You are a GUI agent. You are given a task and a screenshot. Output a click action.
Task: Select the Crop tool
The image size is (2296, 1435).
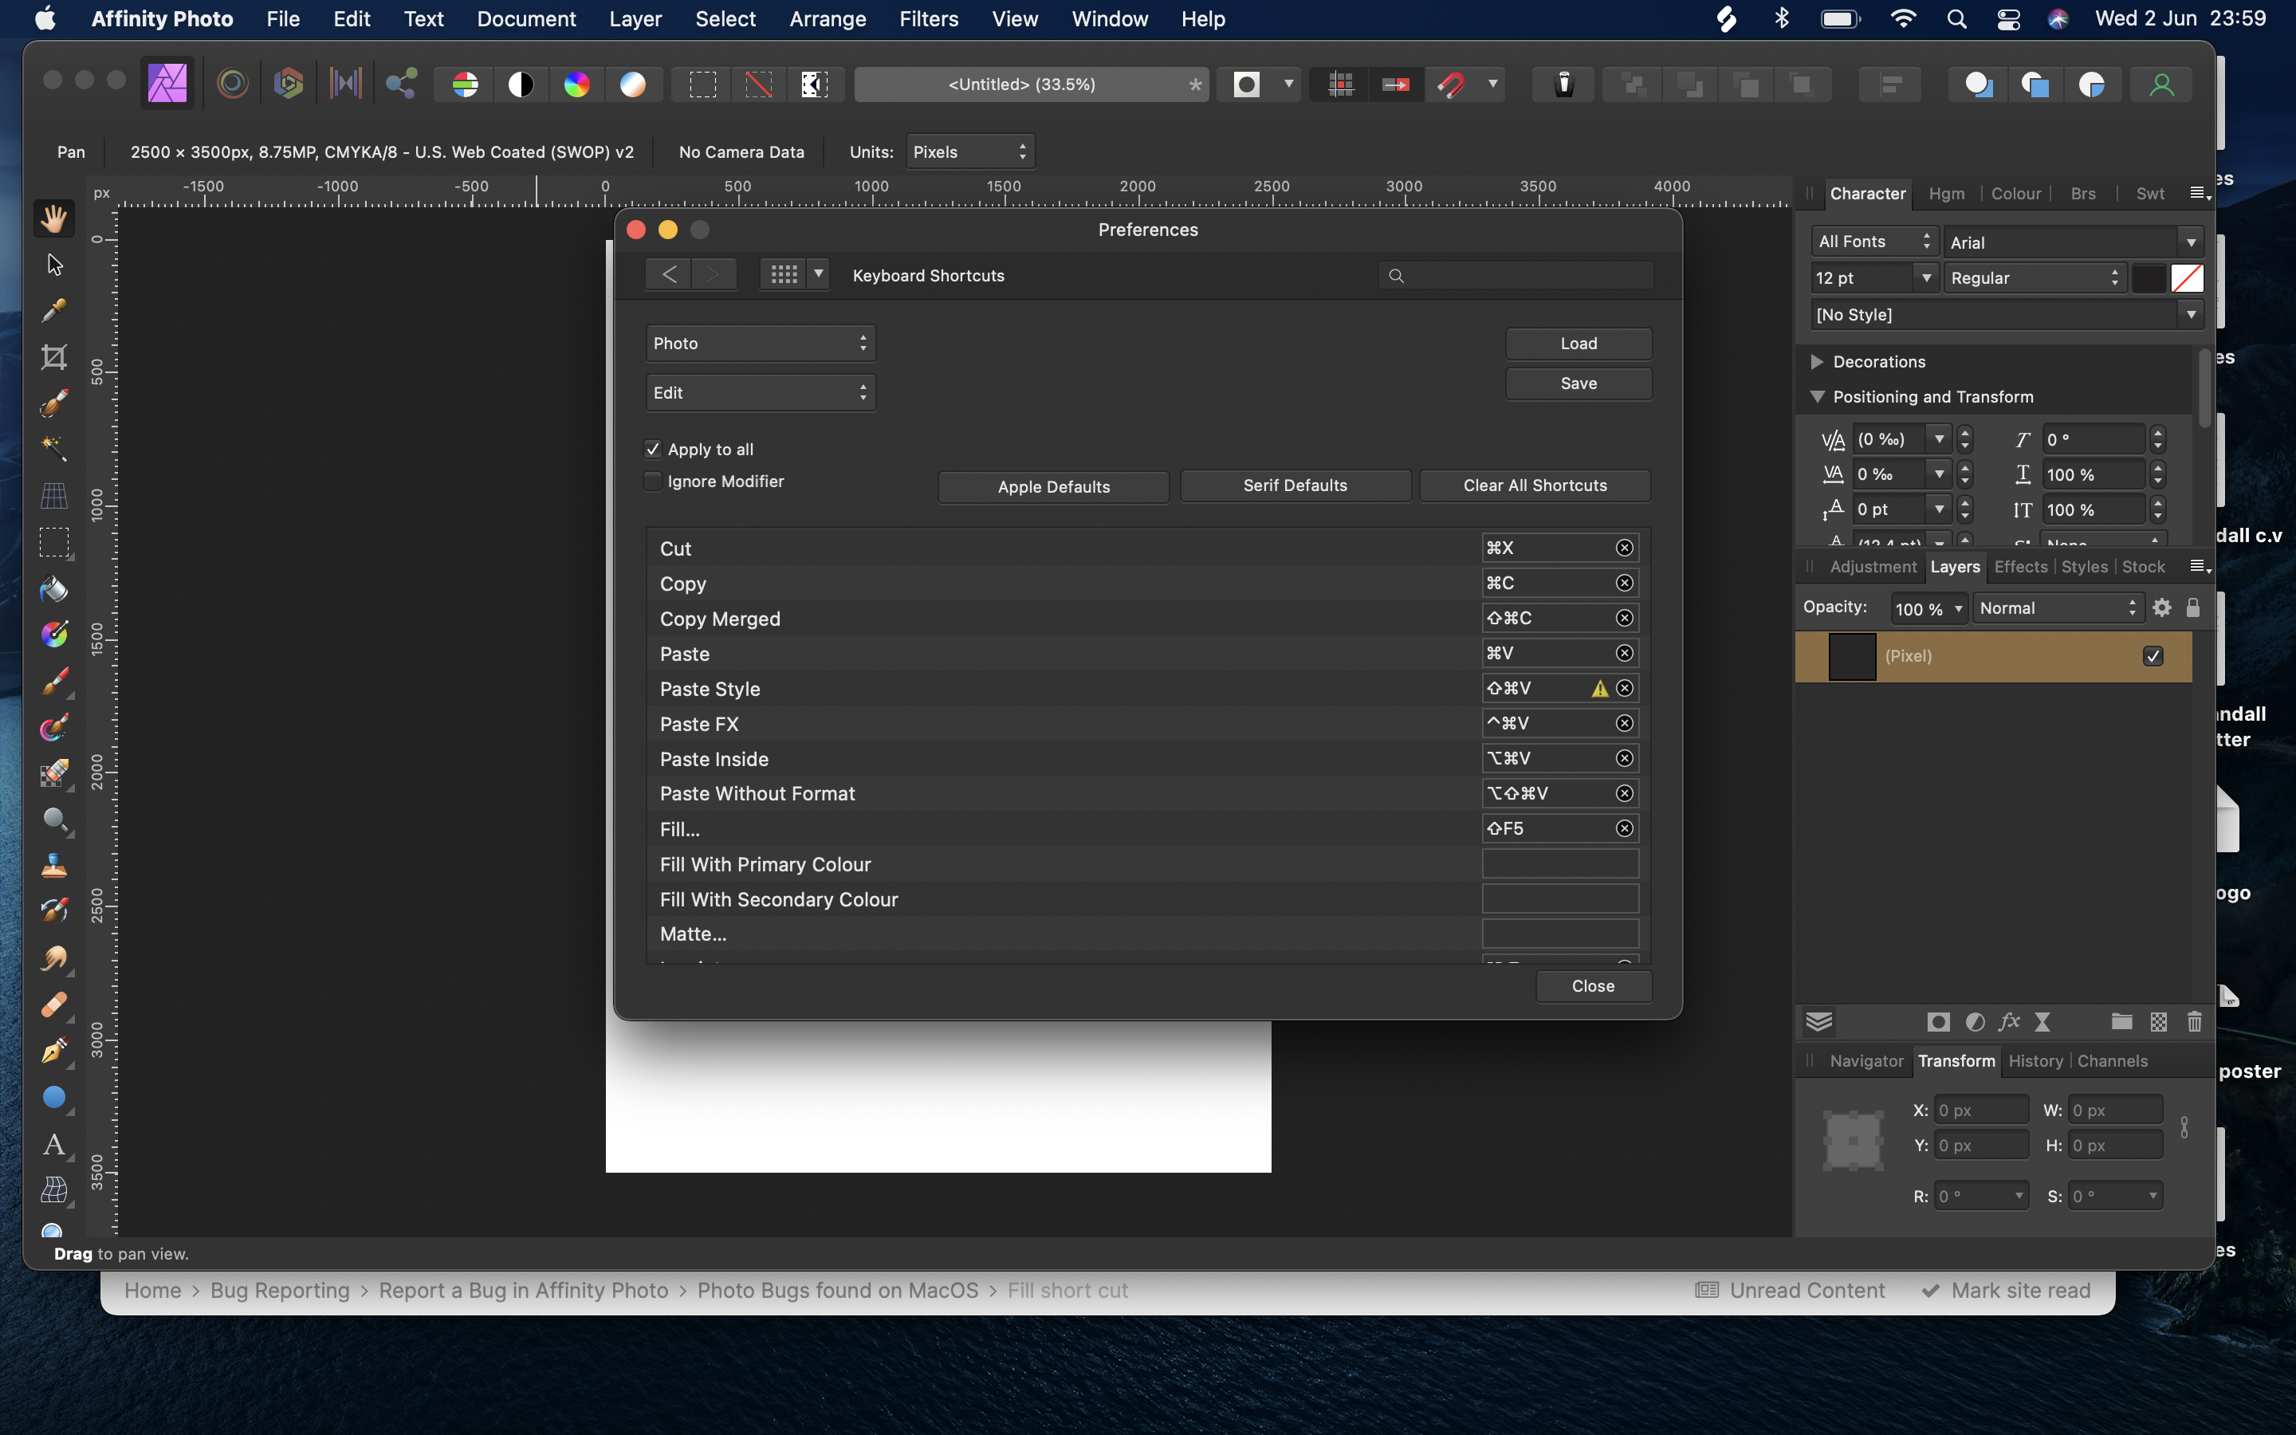point(54,357)
